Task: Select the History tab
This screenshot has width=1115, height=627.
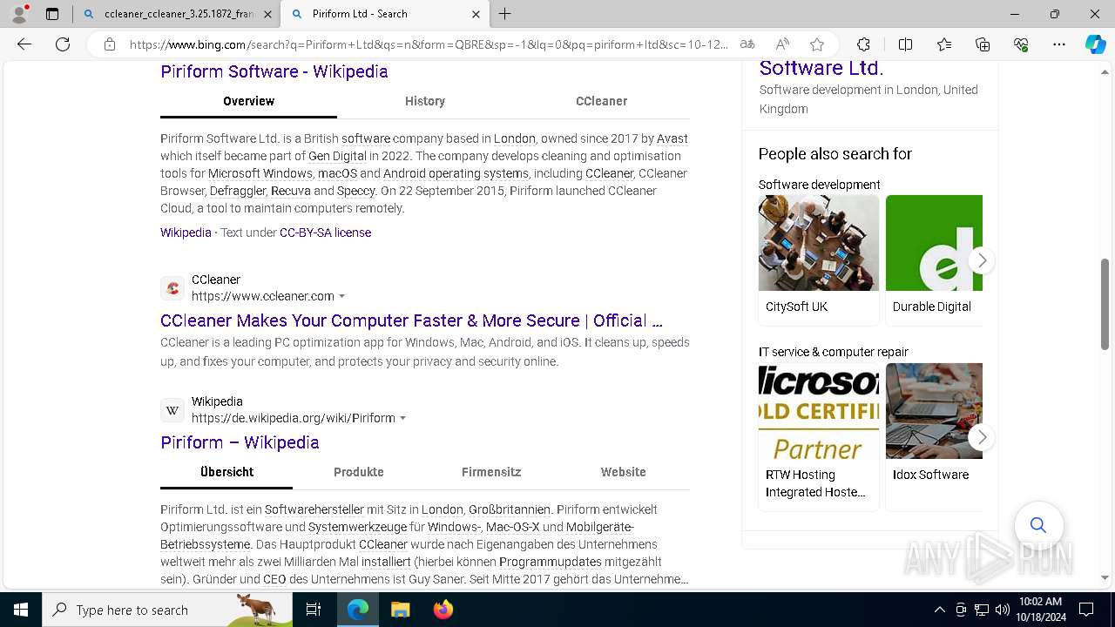Action: tap(425, 101)
